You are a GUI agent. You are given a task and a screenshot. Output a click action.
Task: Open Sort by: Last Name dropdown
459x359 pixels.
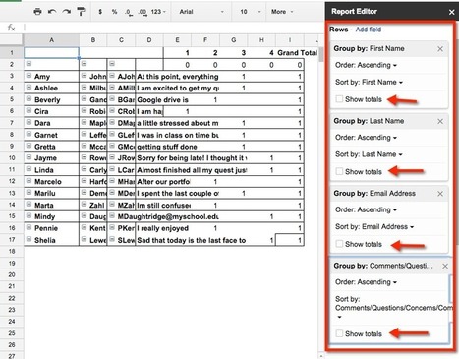click(369, 154)
